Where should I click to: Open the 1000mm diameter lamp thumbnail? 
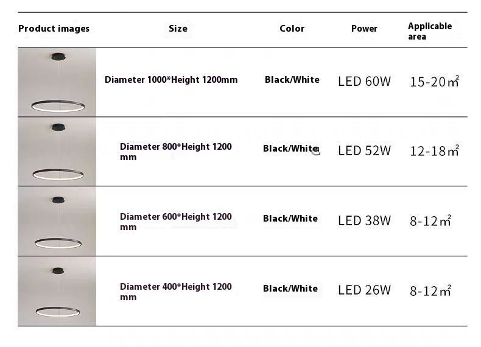tap(57, 82)
